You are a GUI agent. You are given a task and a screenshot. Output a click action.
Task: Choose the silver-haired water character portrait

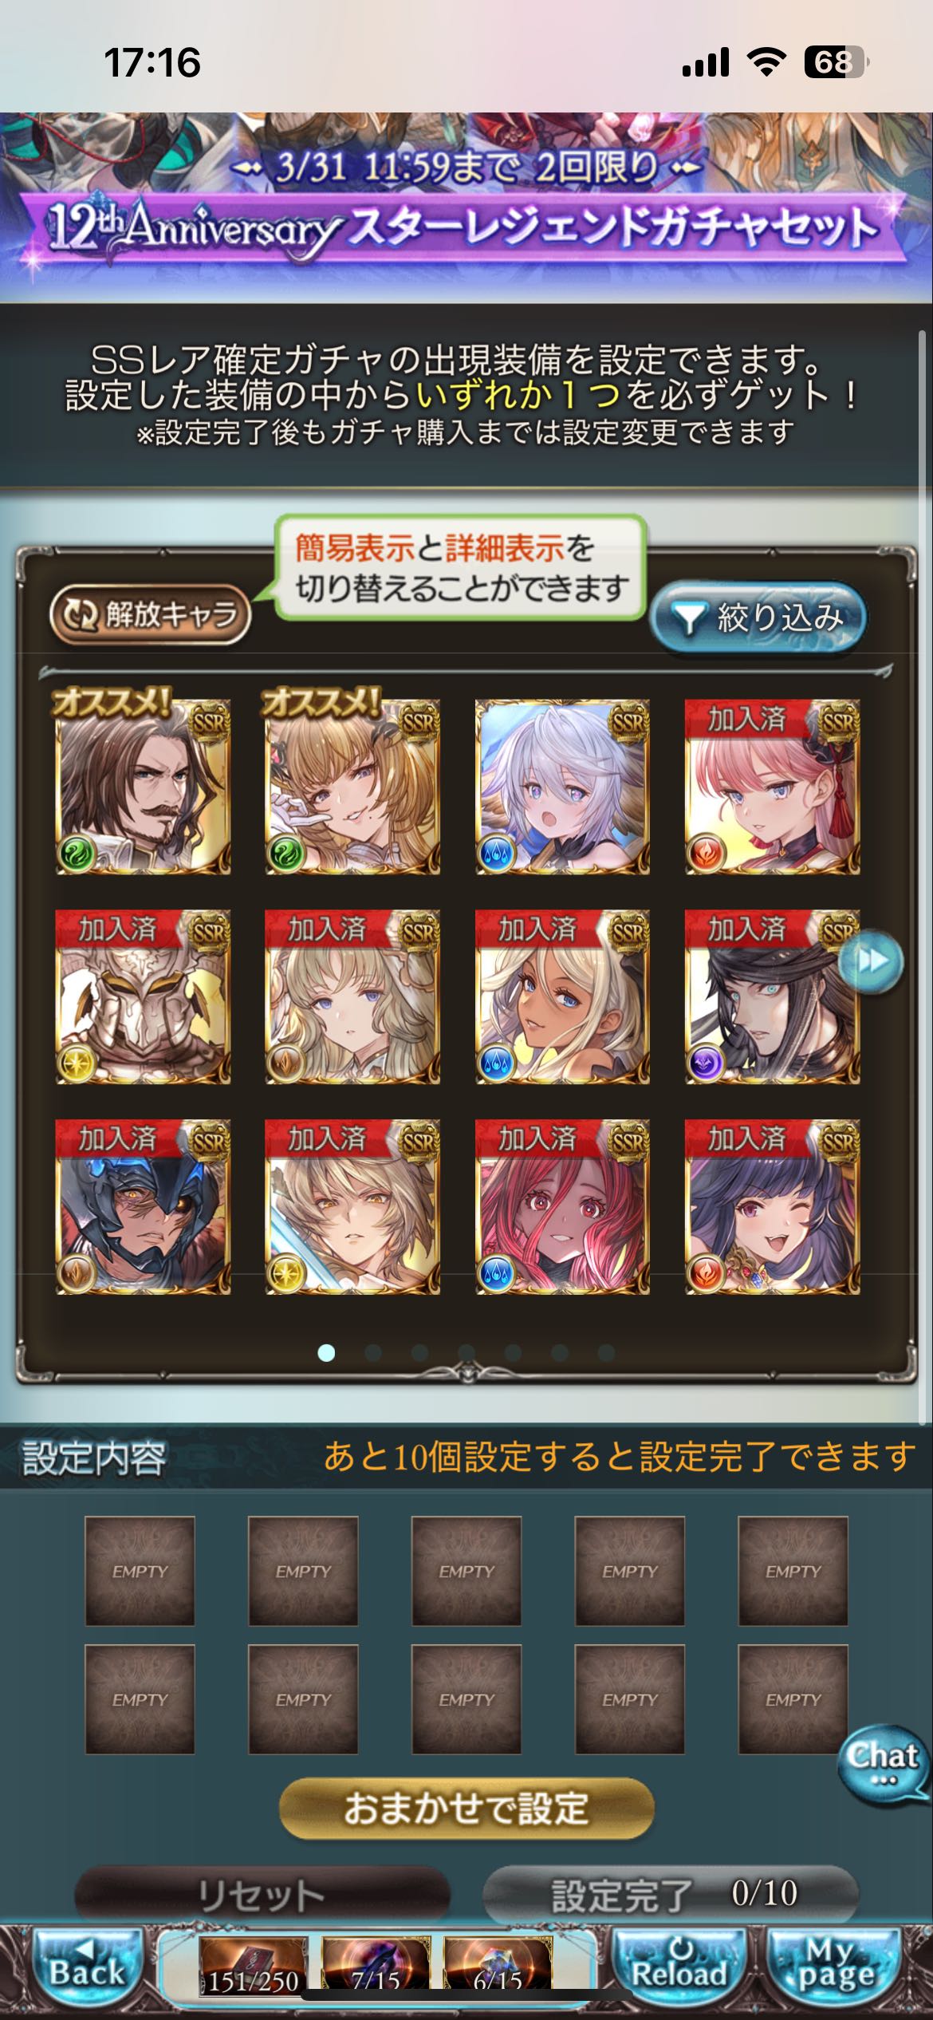point(562,787)
